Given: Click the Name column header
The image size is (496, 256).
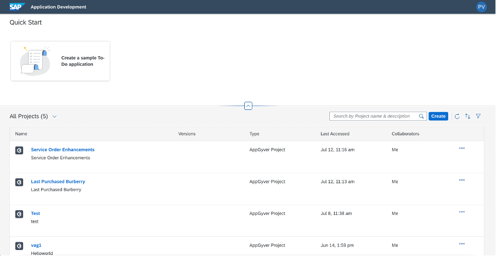Looking at the screenshot, I should point(21,133).
